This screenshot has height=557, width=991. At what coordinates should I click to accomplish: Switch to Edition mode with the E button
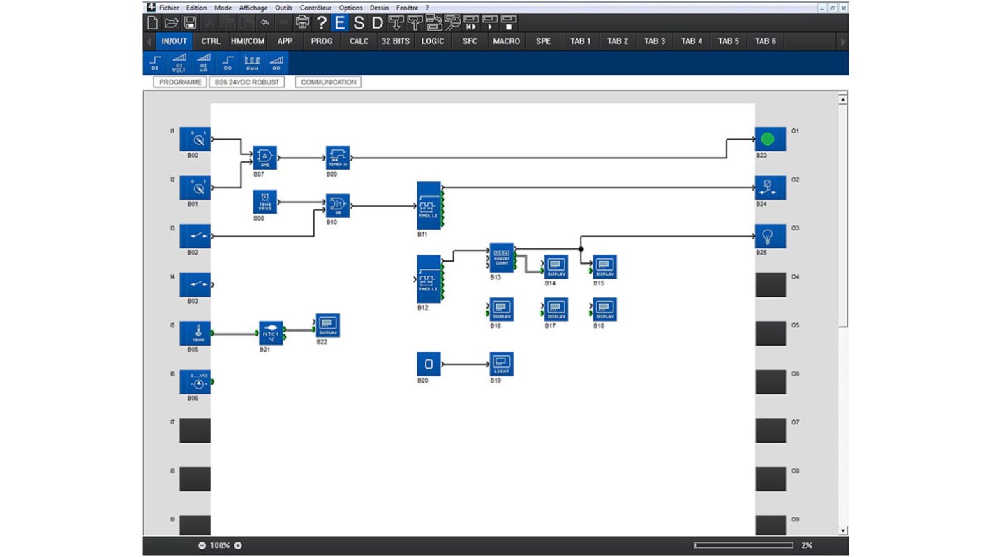340,23
